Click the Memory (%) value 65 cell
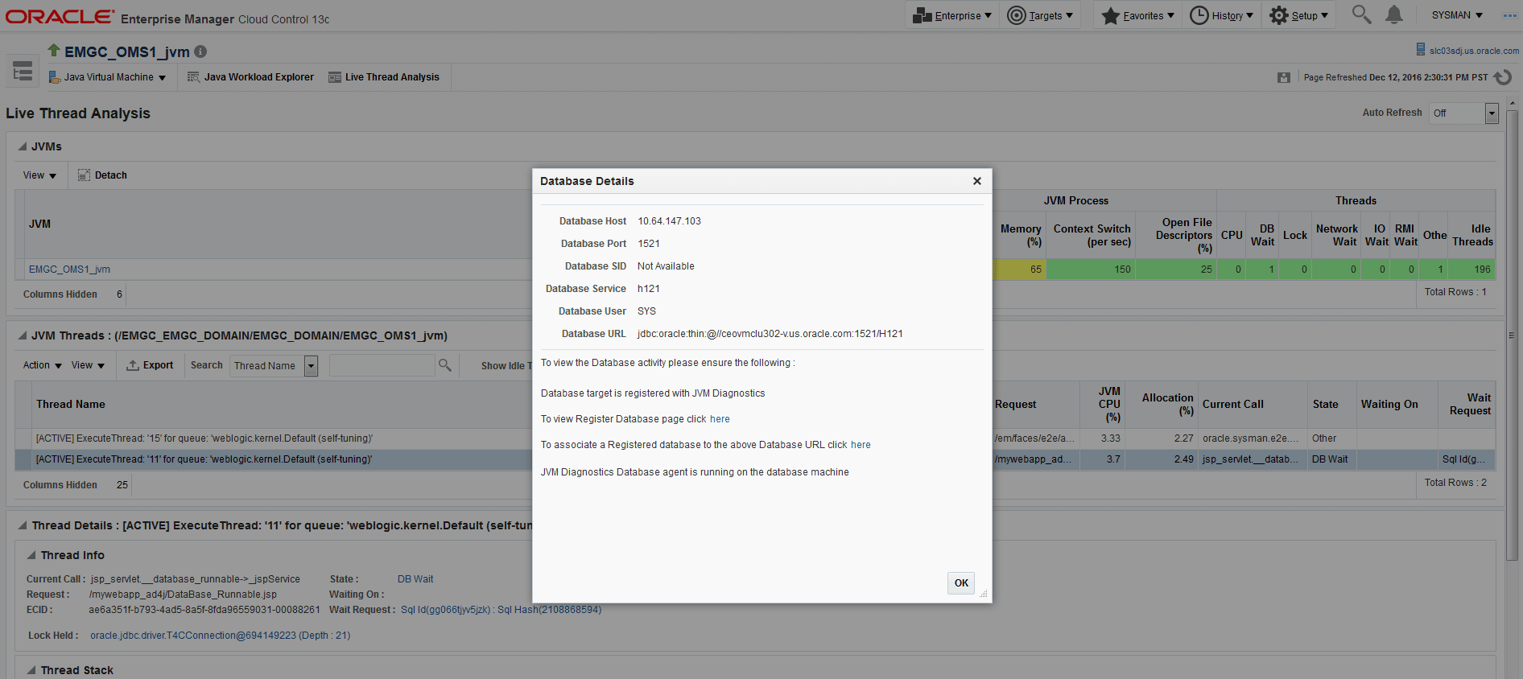Image resolution: width=1523 pixels, height=679 pixels. click(x=1021, y=270)
